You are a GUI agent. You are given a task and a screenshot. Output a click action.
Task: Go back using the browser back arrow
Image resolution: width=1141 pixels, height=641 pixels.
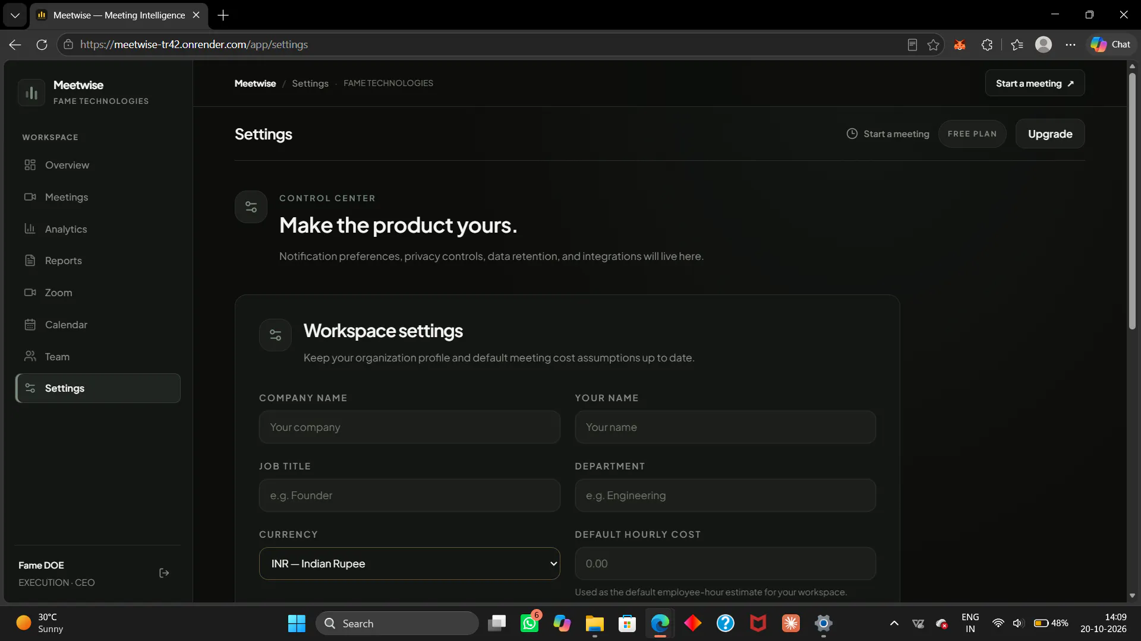15,45
